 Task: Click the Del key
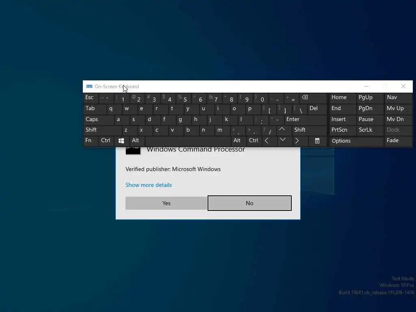(317, 109)
